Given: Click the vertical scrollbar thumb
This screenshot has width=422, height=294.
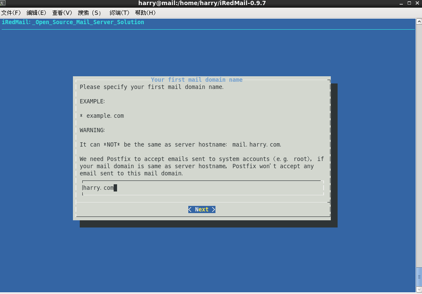Looking at the screenshot, I should [419, 277].
